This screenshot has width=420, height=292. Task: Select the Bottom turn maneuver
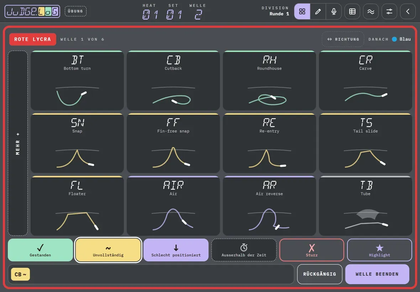point(77,80)
